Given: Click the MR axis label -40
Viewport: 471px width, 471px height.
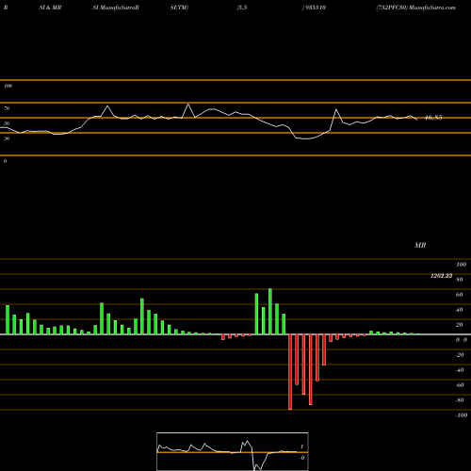Looking at the screenshot, I should pyautogui.click(x=460, y=370).
